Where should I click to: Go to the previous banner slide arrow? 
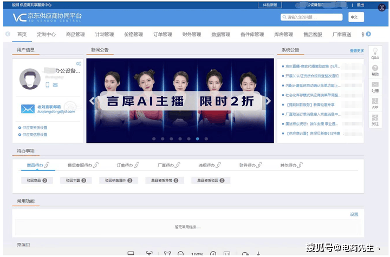point(92,101)
